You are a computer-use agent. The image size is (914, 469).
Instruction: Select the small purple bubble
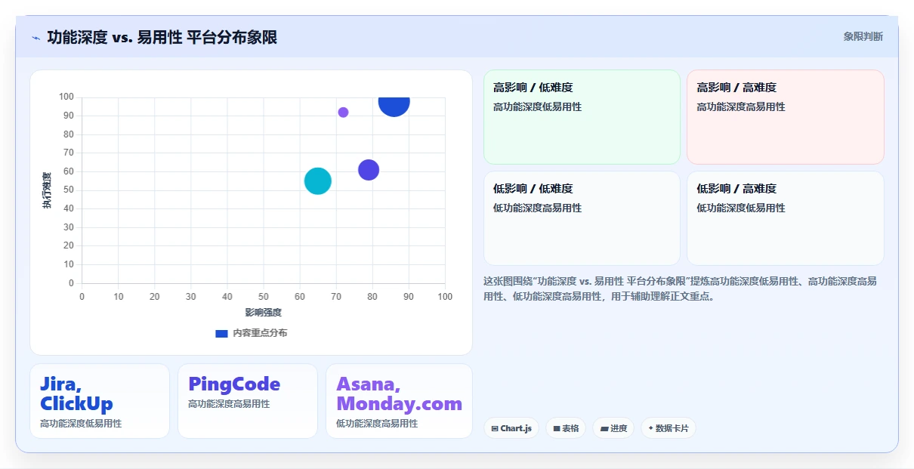coord(343,113)
